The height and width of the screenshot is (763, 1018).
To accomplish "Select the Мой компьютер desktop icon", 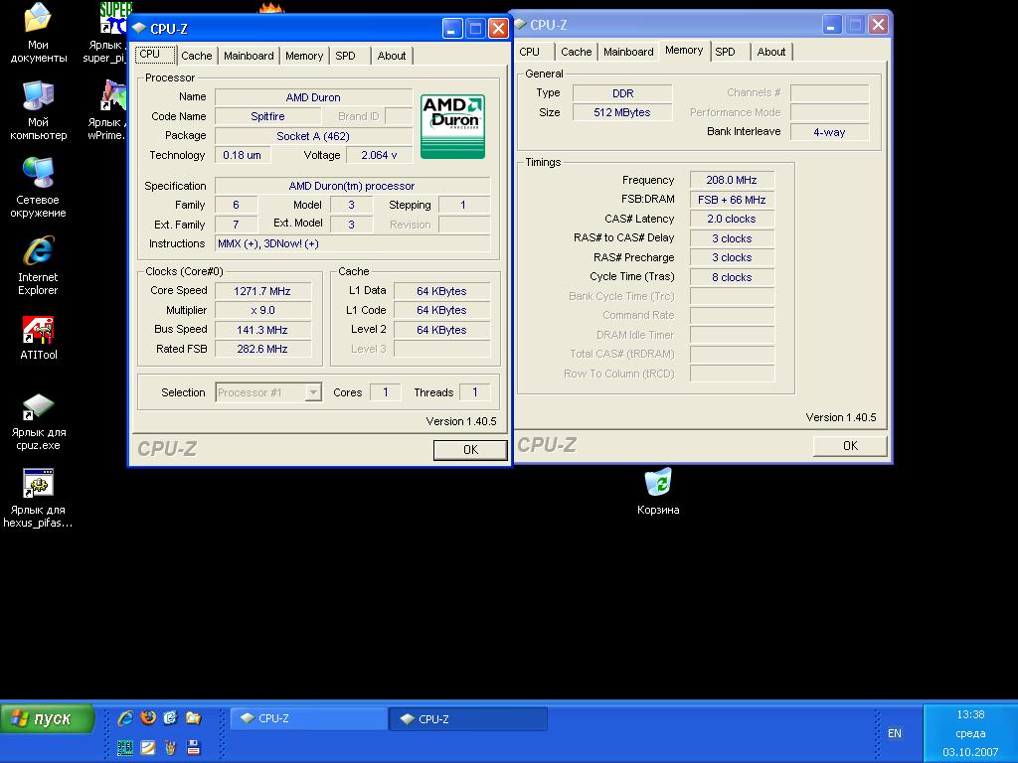I will point(38,110).
